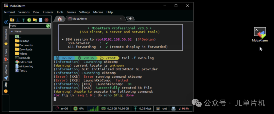Click the RAM 0,23 GB / 0,96 GB indicator
This screenshot has height=114, width=274.
pyautogui.click(x=115, y=109)
